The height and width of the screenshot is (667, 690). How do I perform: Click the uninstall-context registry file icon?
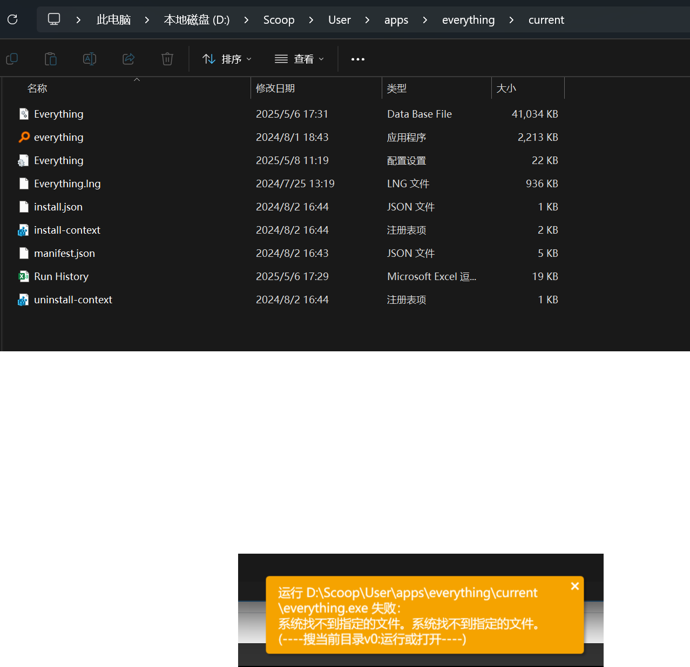pyautogui.click(x=23, y=300)
